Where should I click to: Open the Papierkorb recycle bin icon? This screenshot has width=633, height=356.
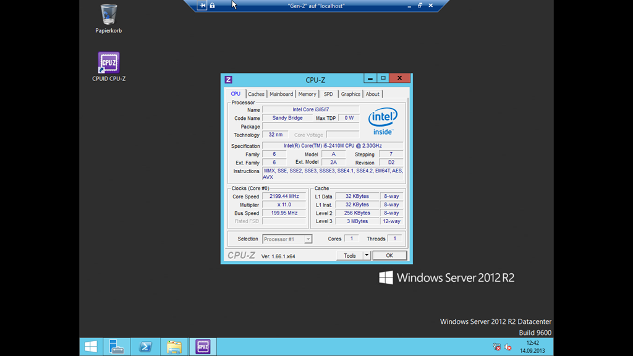coord(108,19)
